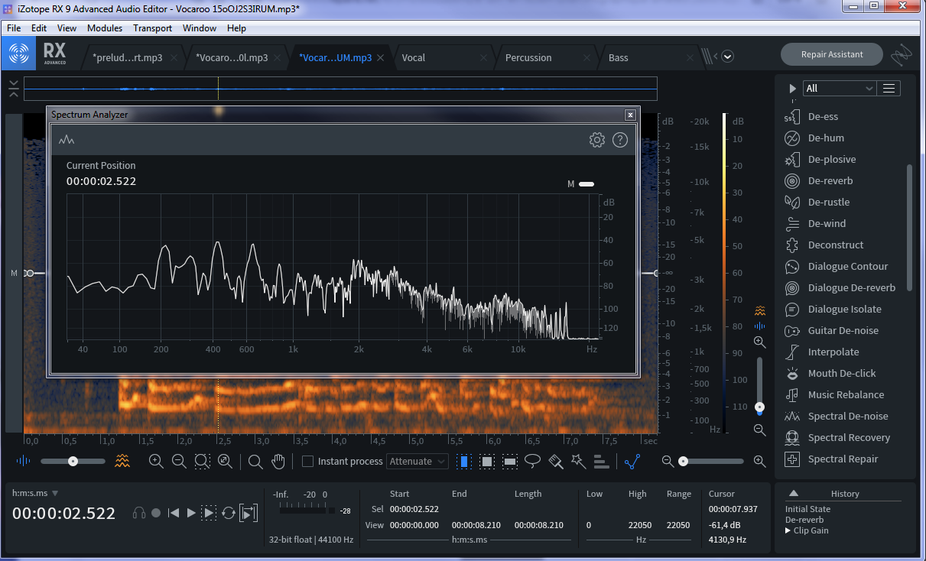Toggle input monitoring headphones

139,514
